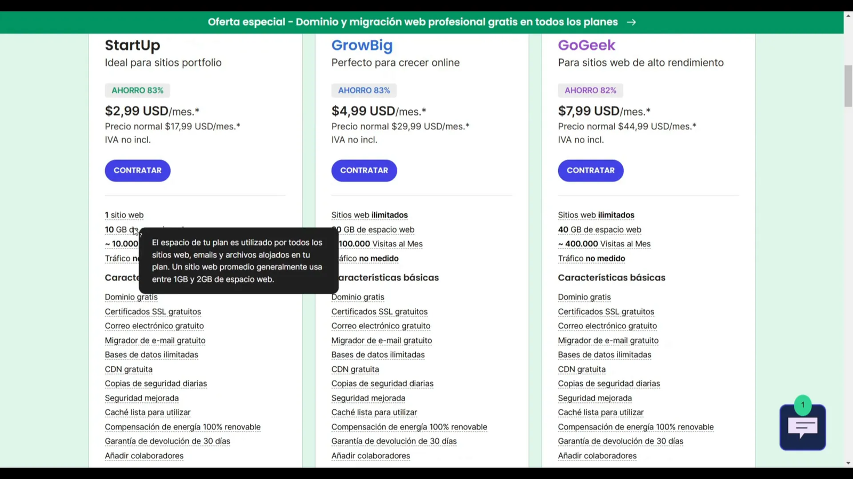This screenshot has width=853, height=479.
Task: Click the GrowBig plan title
Action: click(x=362, y=46)
